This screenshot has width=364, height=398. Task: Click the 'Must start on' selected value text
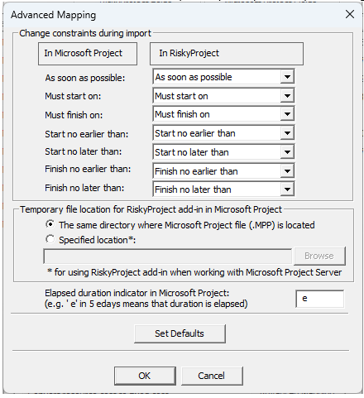(x=181, y=96)
